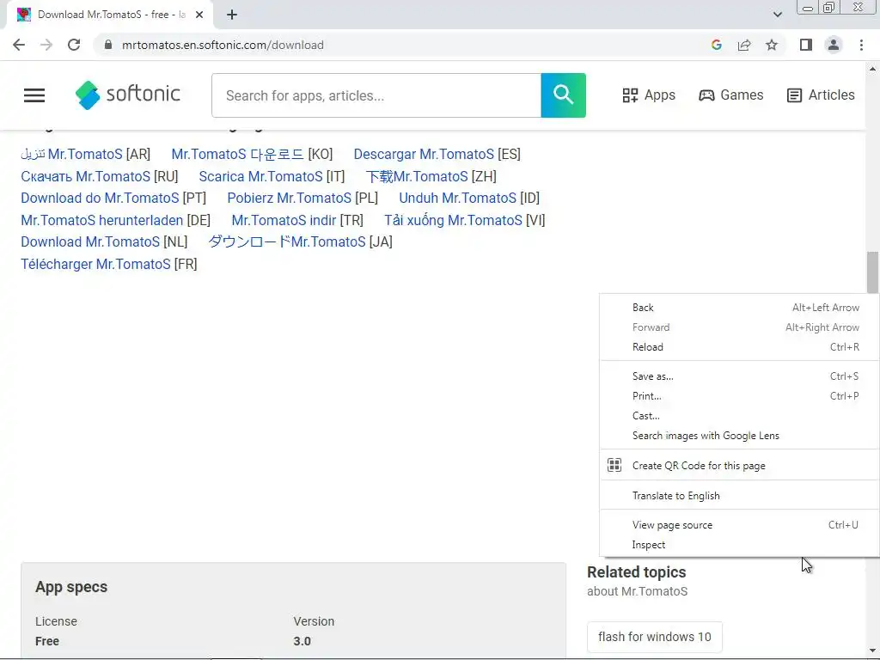Click the App specs heading

[71, 587]
